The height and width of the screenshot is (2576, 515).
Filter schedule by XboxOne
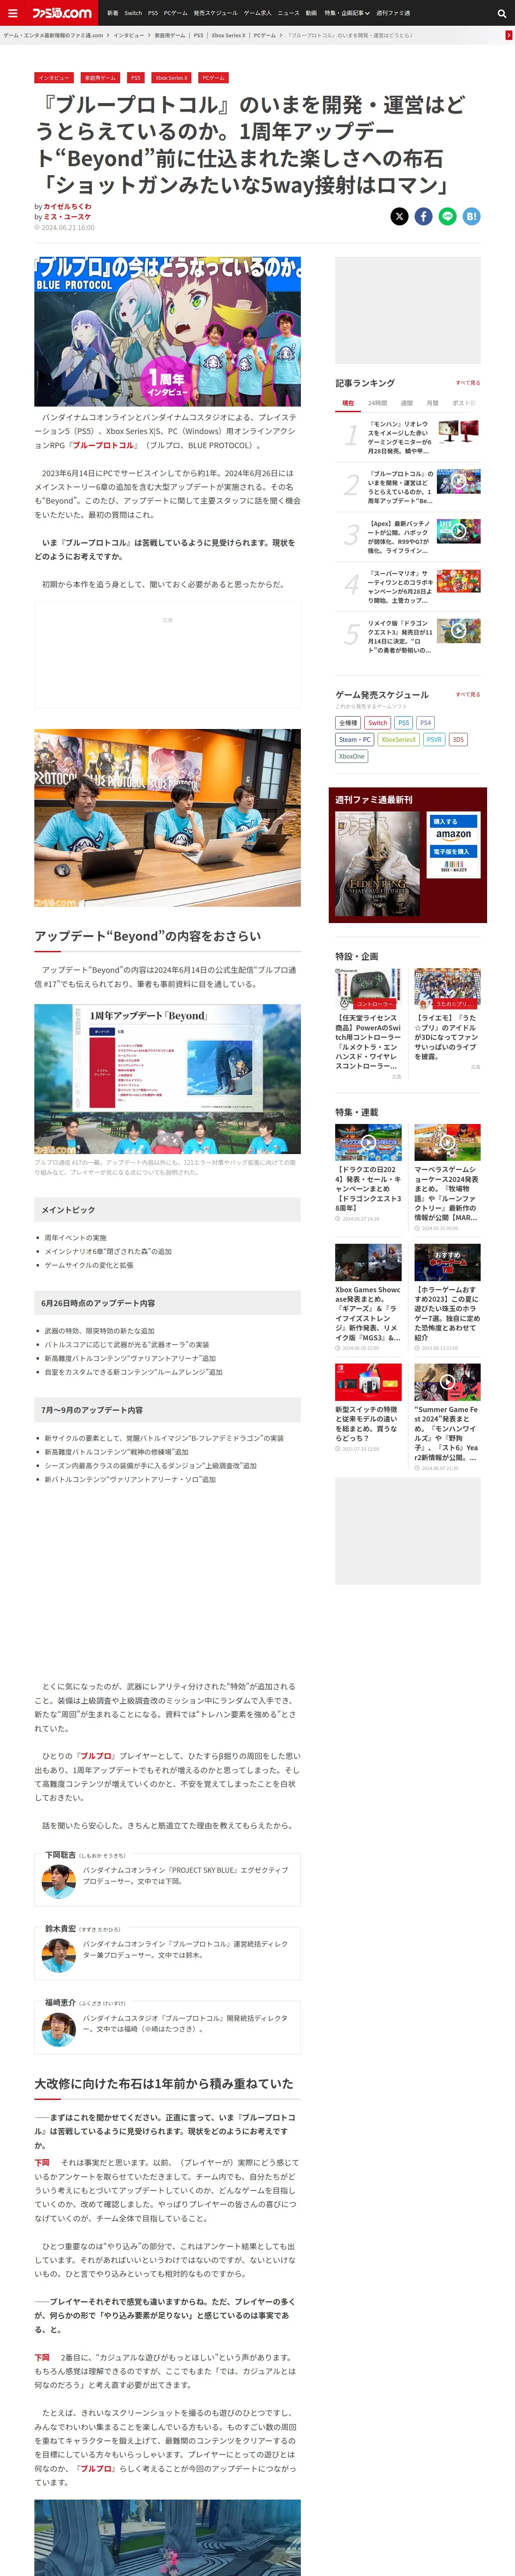point(352,756)
